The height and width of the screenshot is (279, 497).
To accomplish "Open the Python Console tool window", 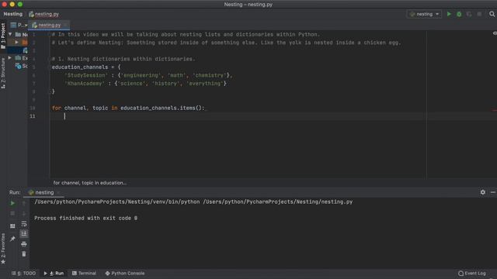I will pyautogui.click(x=125, y=274).
